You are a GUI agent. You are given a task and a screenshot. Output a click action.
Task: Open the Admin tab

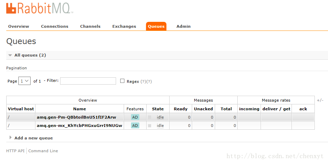[x=183, y=26]
